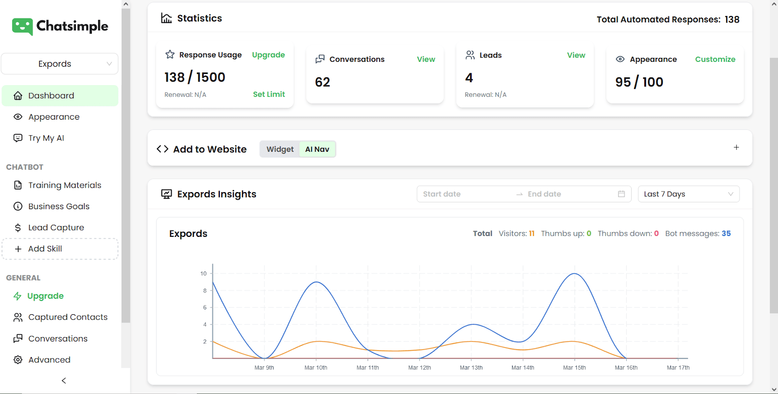The width and height of the screenshot is (778, 394).
Task: Click the Dashboard home icon
Action: click(18, 96)
